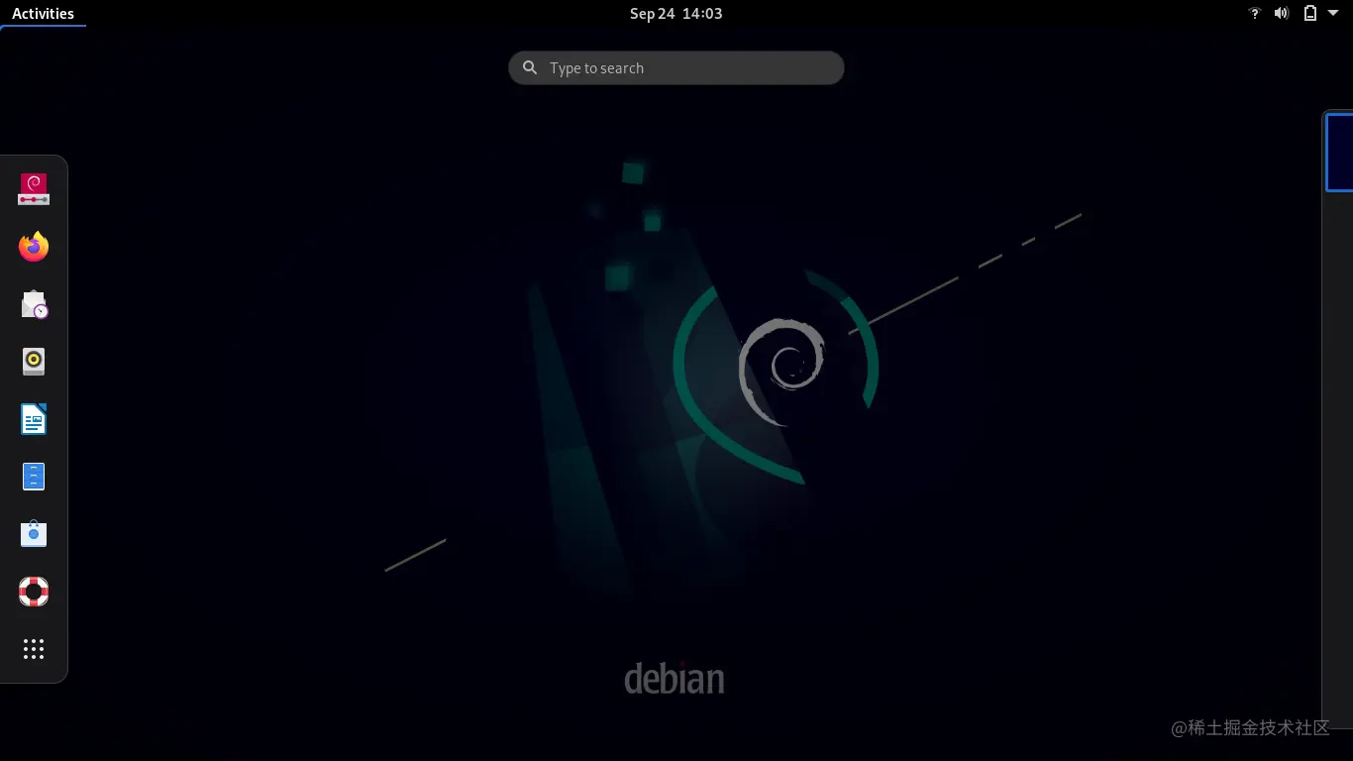Open the Sep 24 clock menu
Viewport: 1353px width, 761px height.
click(676, 13)
